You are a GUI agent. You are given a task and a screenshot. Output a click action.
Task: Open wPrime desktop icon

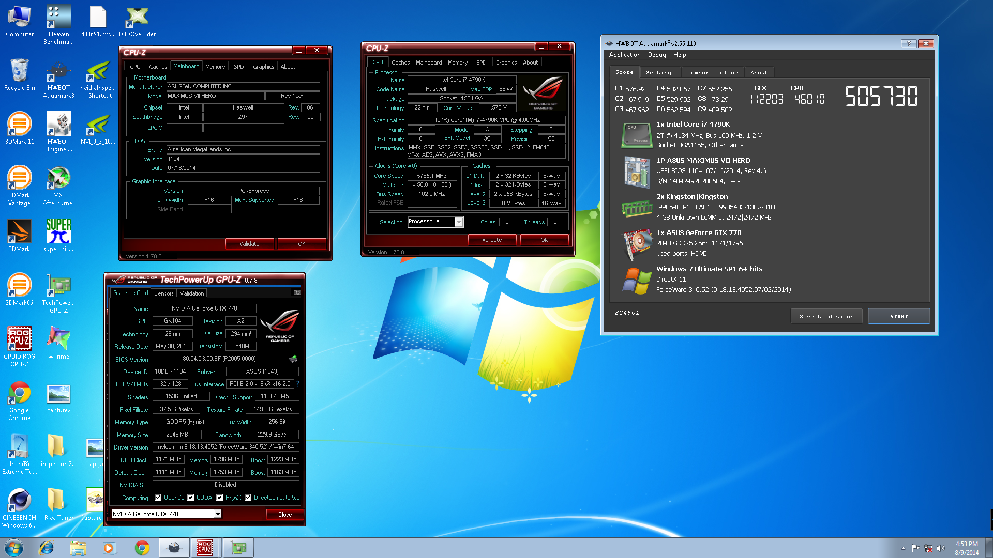pos(58,343)
